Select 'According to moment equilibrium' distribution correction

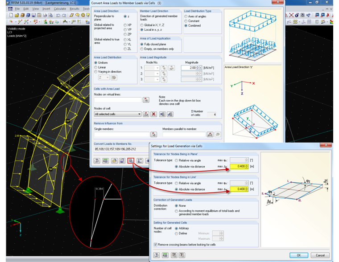177,211
